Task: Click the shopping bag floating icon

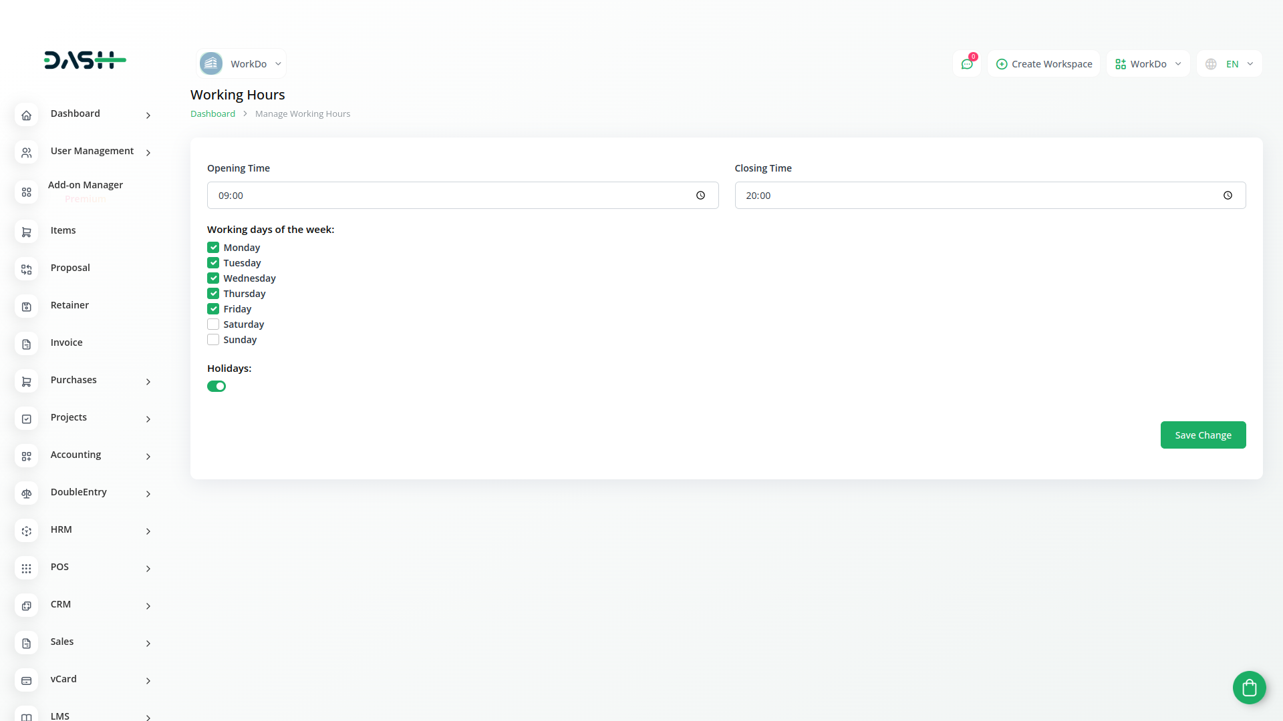Action: [1249, 687]
